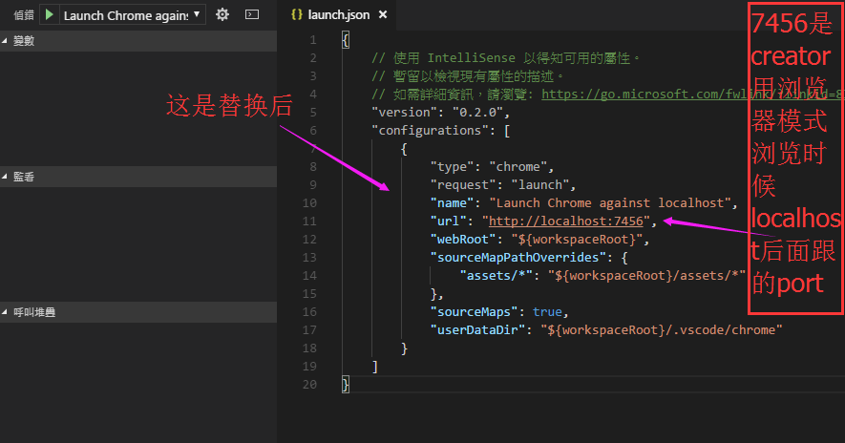The width and height of the screenshot is (845, 443).
Task: Click the userDataDir path value
Action: click(x=662, y=330)
